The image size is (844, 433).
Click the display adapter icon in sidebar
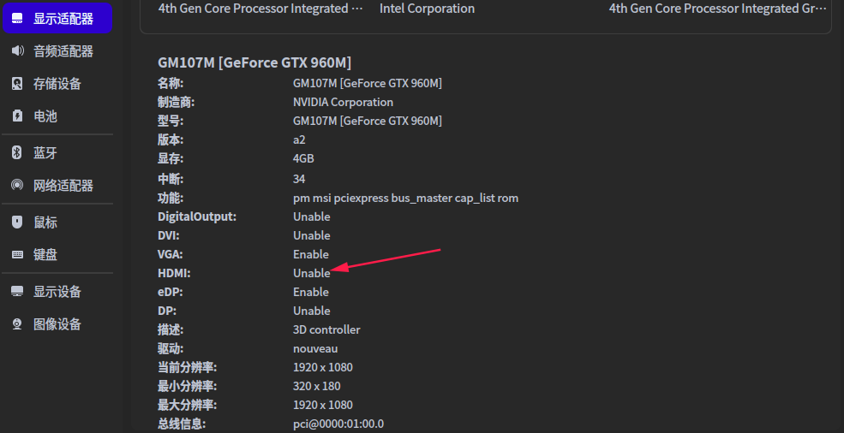17,19
